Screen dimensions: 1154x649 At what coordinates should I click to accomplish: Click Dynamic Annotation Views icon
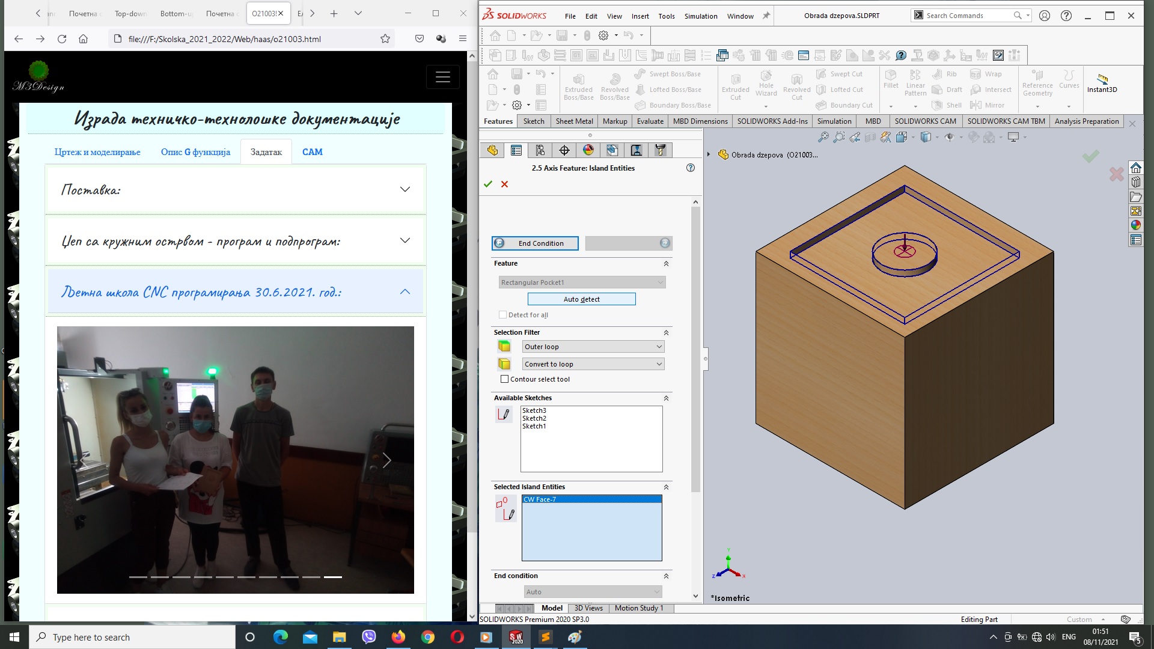[x=886, y=137]
